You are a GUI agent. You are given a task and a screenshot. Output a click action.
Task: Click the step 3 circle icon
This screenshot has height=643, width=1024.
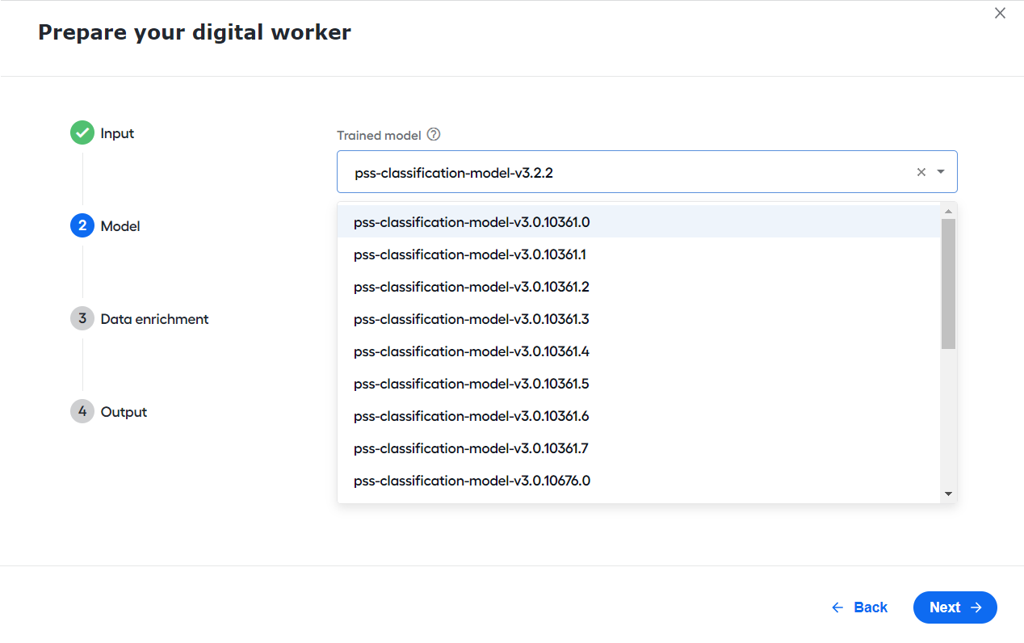[x=82, y=319]
